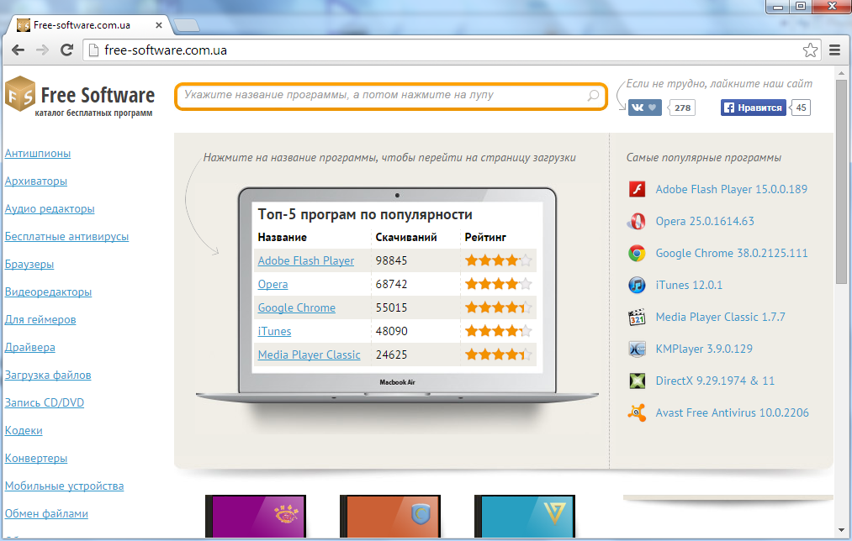Click the iTunes music note icon
This screenshot has height=541, width=852.
click(x=637, y=285)
